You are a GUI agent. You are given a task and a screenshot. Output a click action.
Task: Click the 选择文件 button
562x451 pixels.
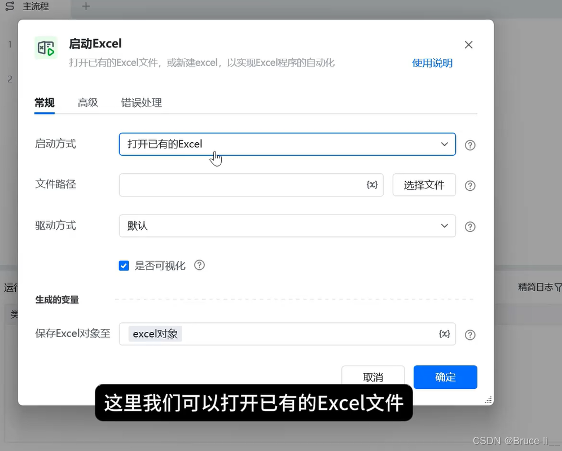point(424,185)
